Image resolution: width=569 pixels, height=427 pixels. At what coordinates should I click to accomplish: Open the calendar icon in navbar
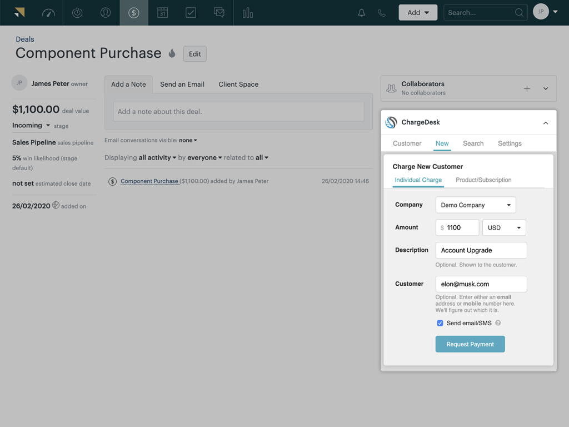[x=162, y=13]
